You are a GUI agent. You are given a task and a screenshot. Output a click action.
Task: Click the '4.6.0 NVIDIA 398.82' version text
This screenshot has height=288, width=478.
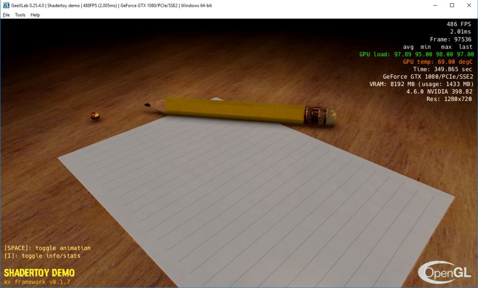pos(439,91)
